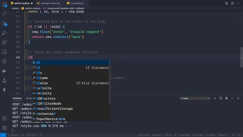Click line number 40 in the gutter
This screenshot has height=137, width=243.
18,57
